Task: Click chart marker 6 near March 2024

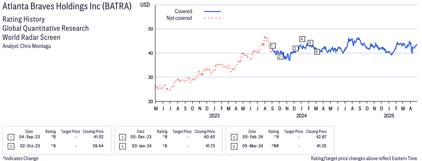Action: pos(317,52)
